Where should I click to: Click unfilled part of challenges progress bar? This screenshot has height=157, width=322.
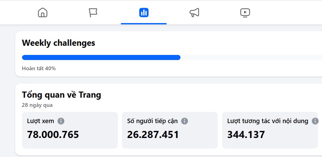click(x=251, y=58)
